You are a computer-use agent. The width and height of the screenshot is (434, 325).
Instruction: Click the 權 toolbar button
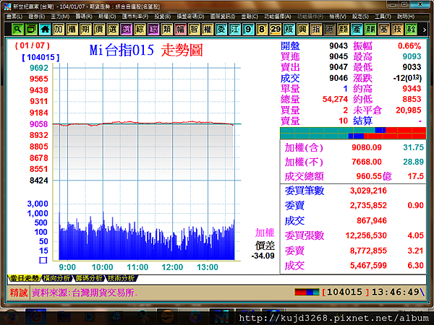[x=208, y=29]
